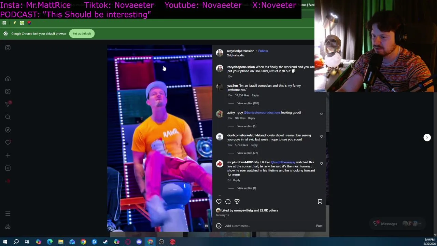Open Reels from the Instagram sidebar

point(8,92)
